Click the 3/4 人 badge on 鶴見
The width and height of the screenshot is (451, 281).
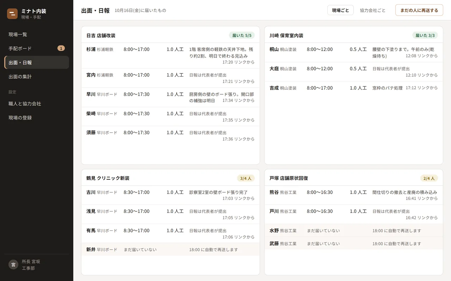(246, 178)
